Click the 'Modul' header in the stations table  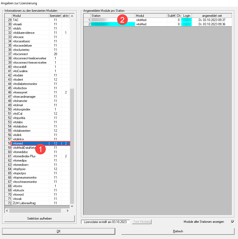(151, 16)
